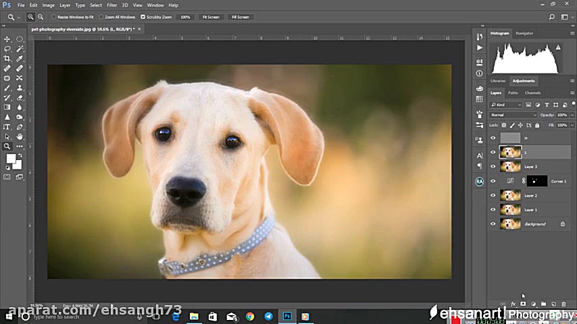Uncheck the Scrubby Zoom checkbox
The height and width of the screenshot is (324, 577).
pos(143,17)
